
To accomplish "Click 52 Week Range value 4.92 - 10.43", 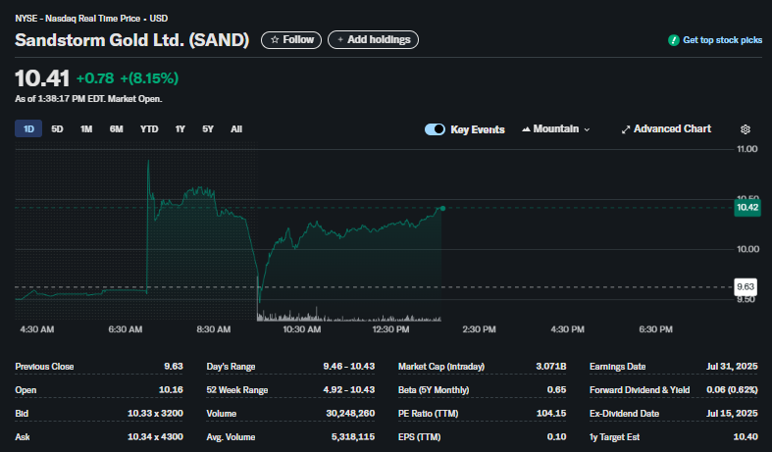I will pyautogui.click(x=348, y=390).
